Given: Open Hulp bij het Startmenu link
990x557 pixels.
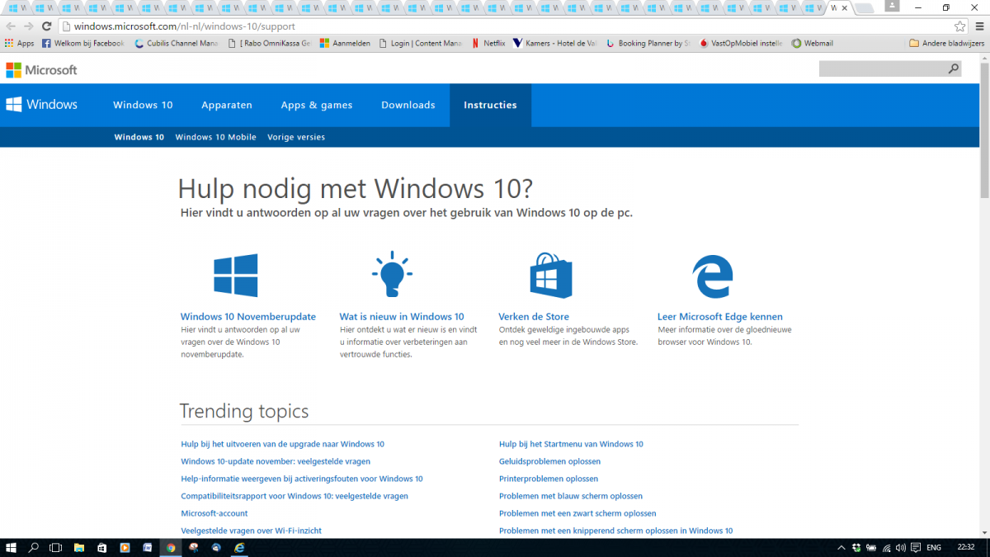Looking at the screenshot, I should (571, 444).
